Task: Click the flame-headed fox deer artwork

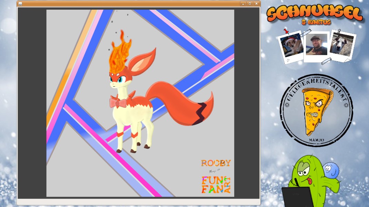Action: coord(161,91)
